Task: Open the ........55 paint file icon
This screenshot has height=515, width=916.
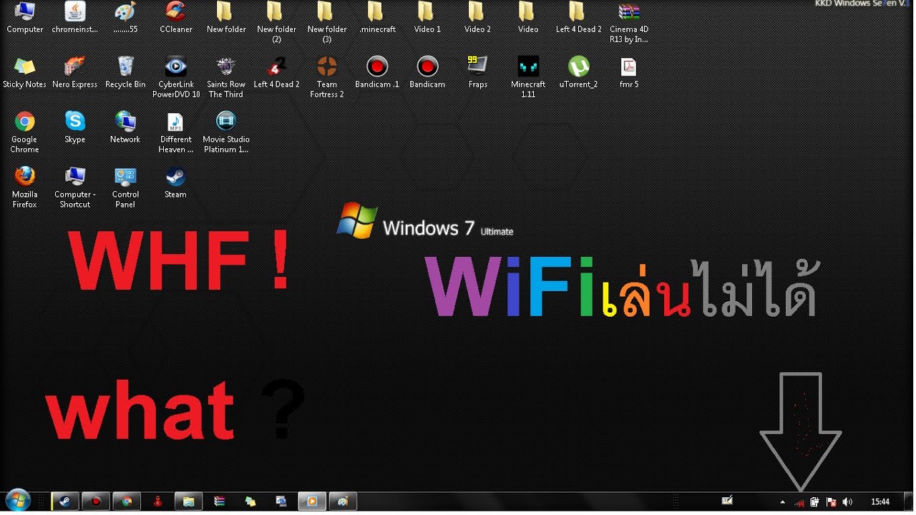Action: [x=125, y=19]
